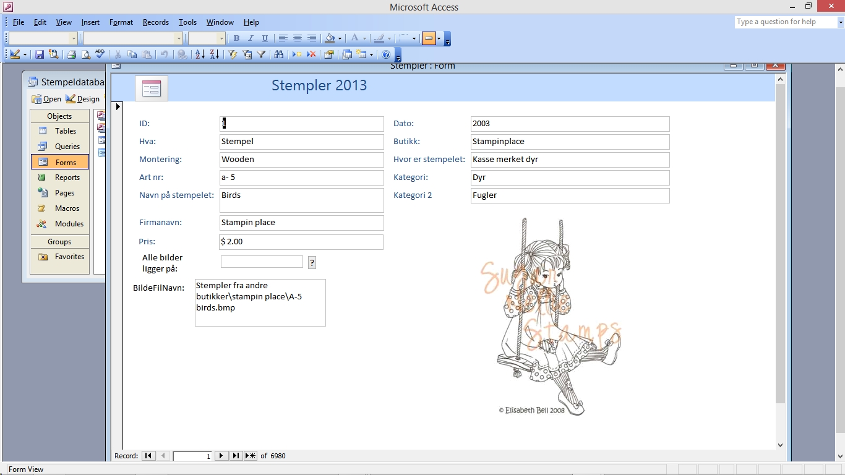Toggle Center alignment button

click(298, 38)
